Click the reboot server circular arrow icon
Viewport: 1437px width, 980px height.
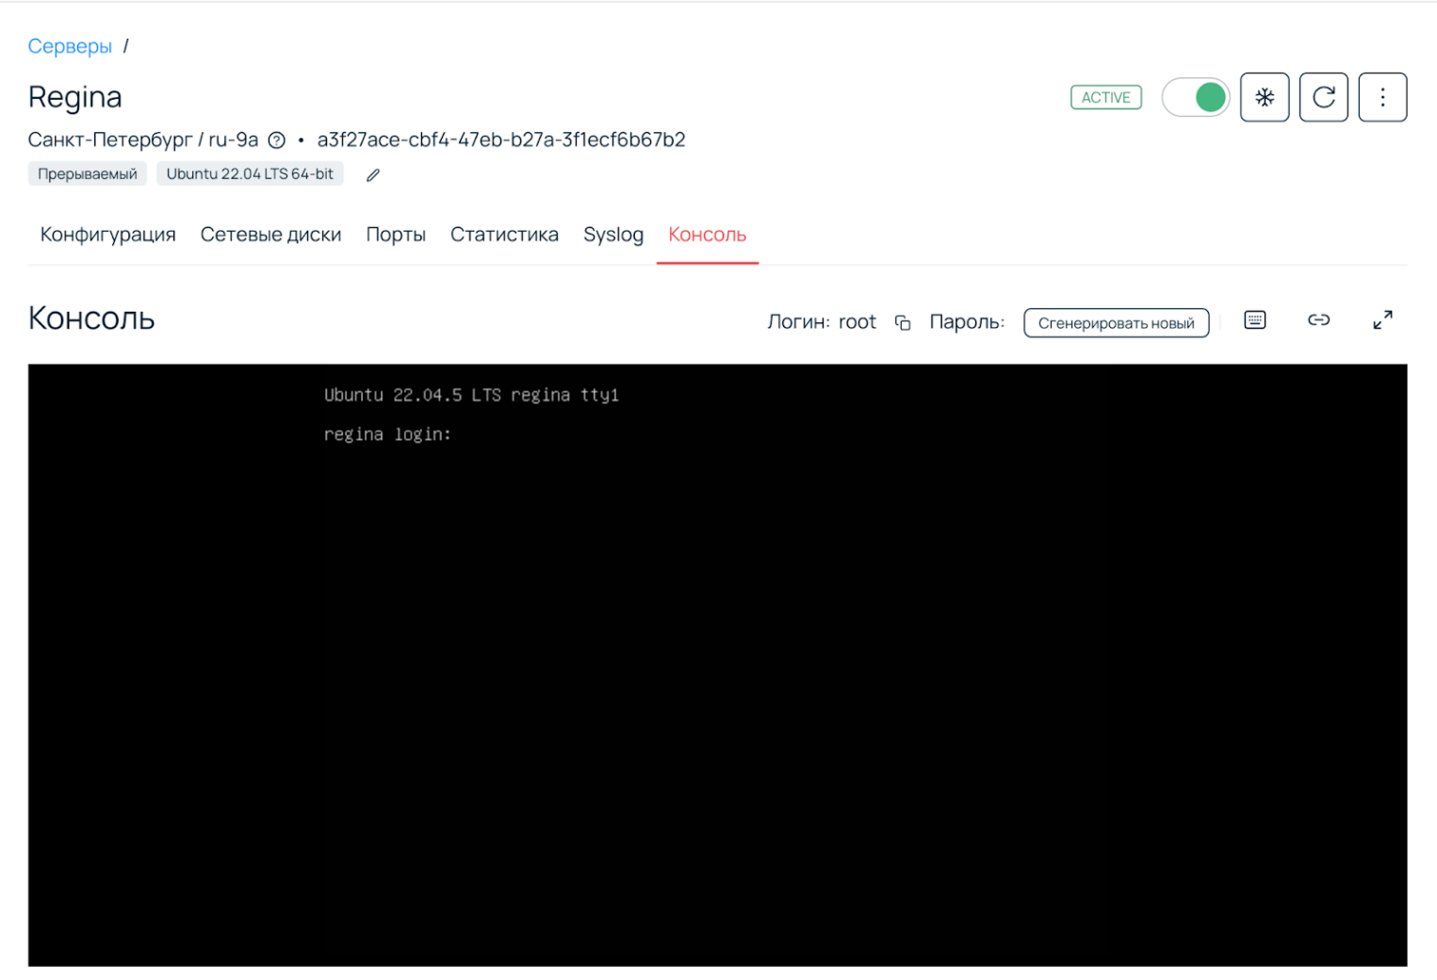click(1323, 97)
